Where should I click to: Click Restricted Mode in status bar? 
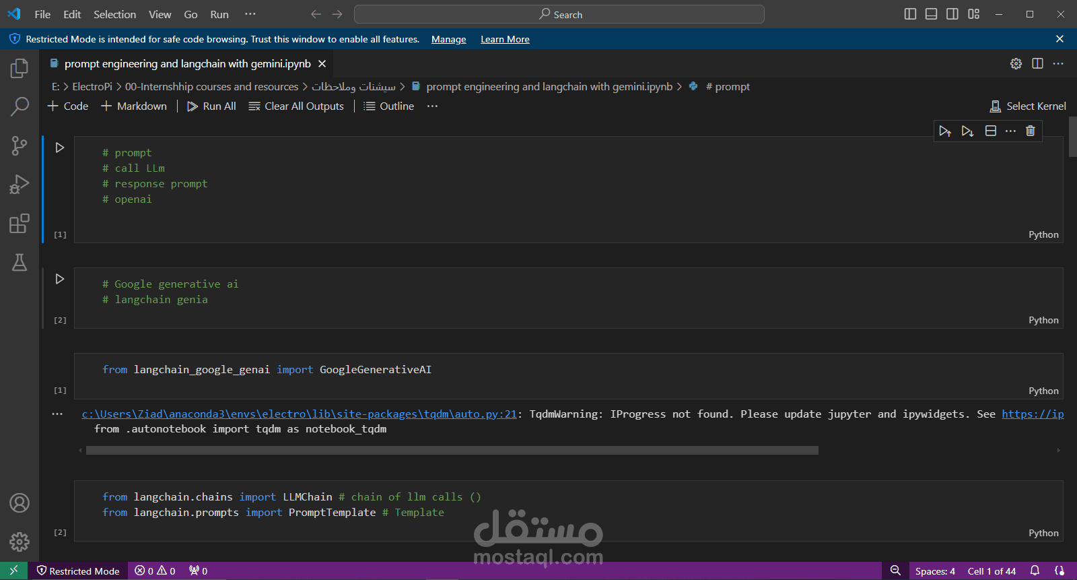point(78,571)
